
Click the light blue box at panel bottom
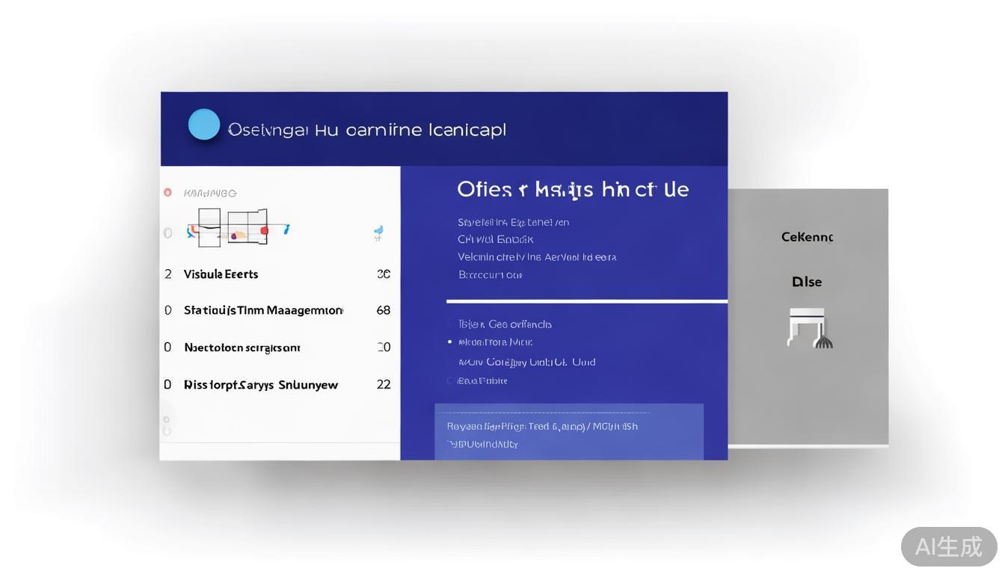[x=568, y=432]
